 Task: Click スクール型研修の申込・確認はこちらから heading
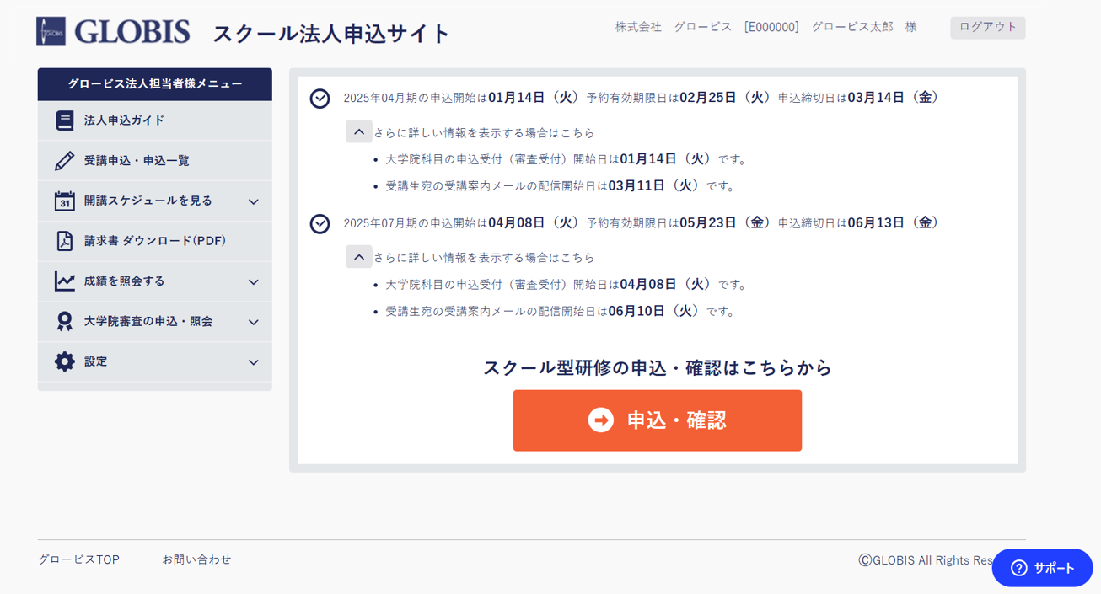pos(658,367)
